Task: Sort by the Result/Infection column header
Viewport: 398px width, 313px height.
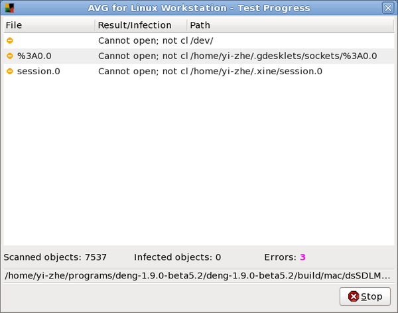Action: pyautogui.click(x=141, y=25)
